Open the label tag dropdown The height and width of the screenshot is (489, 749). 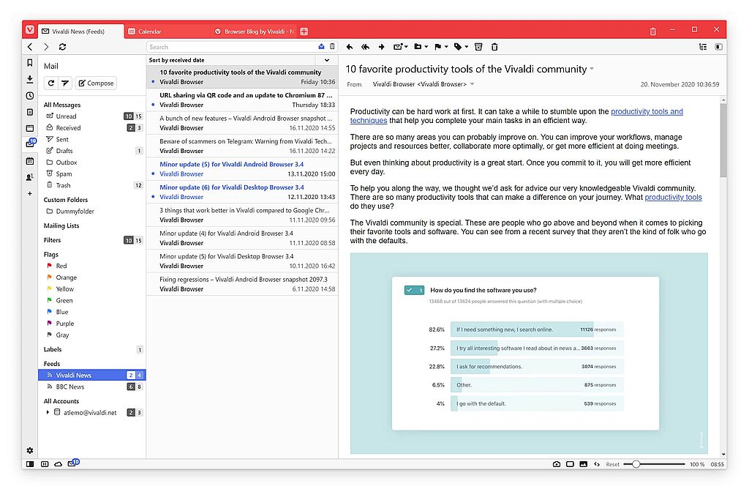[461, 47]
